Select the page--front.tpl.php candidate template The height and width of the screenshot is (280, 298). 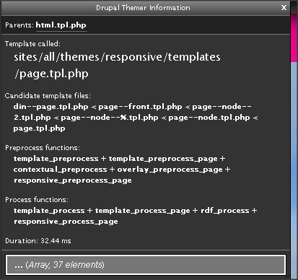tap(140, 107)
